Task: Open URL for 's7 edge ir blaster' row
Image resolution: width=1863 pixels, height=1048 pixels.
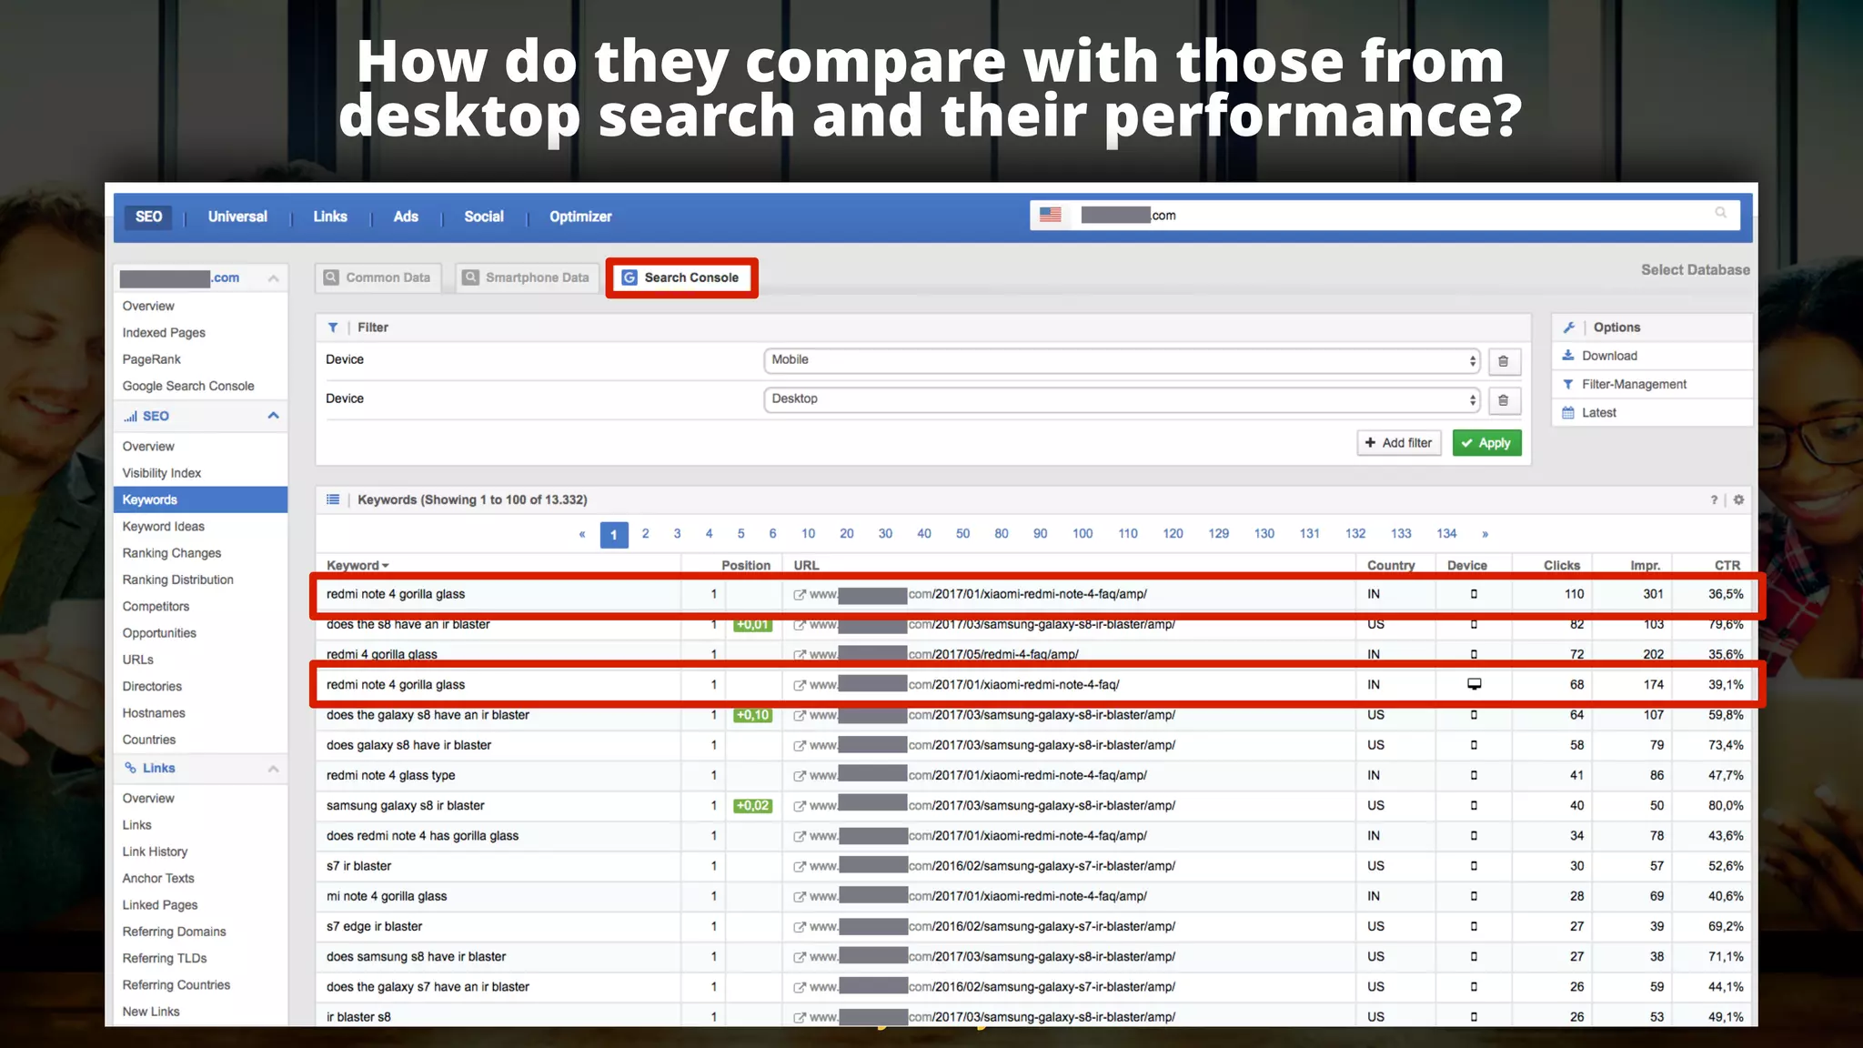Action: 992,927
